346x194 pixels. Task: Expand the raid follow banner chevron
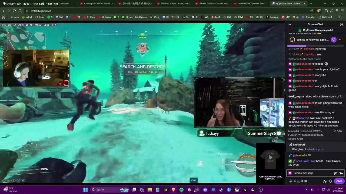click(x=340, y=40)
